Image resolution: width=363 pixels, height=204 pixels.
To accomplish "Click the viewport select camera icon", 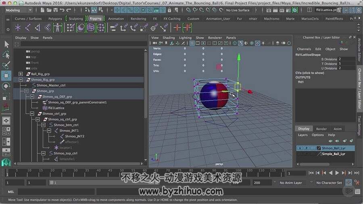I will click(154, 43).
